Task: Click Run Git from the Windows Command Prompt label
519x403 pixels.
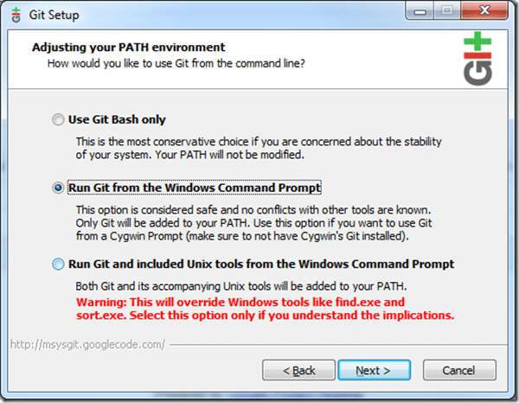Action: pos(195,188)
